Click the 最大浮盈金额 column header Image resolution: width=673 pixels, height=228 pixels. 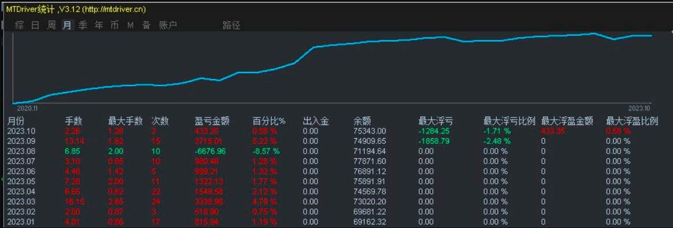pyautogui.click(x=567, y=121)
